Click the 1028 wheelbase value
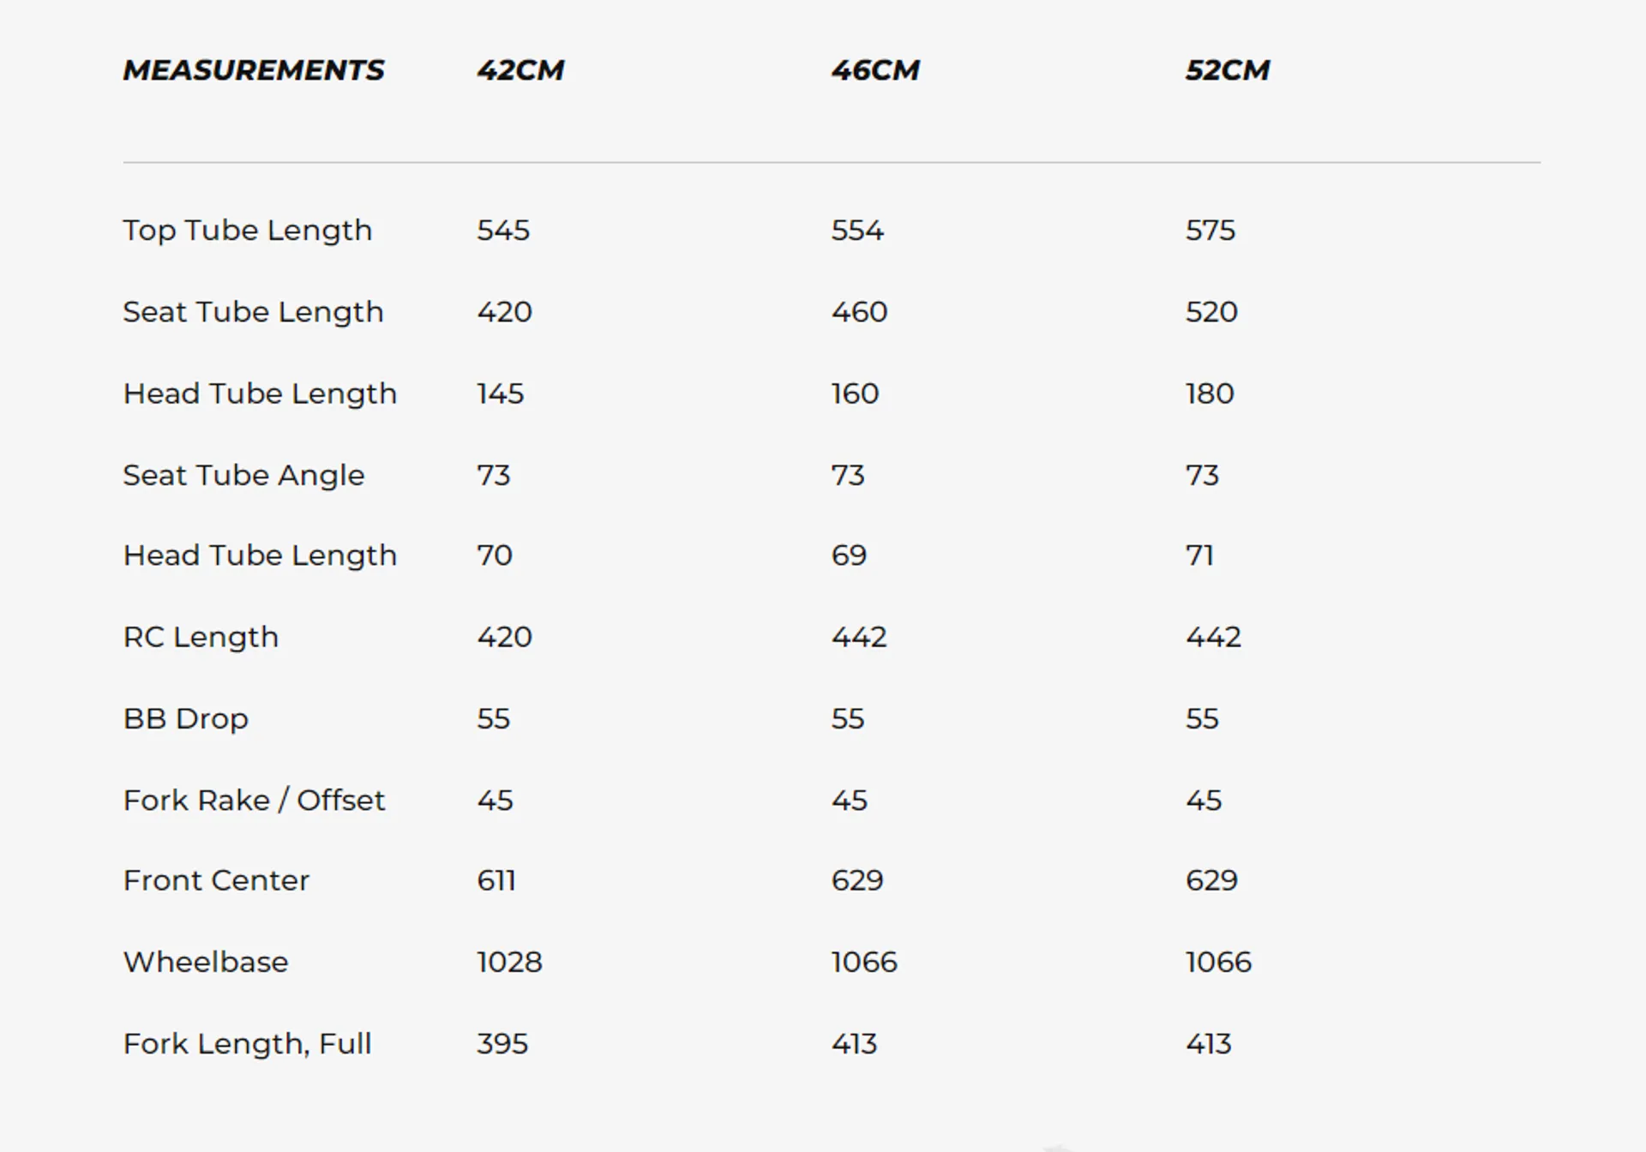 click(509, 963)
